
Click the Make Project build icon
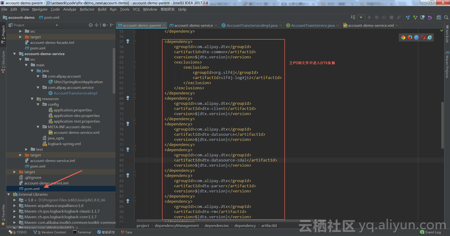353,17
